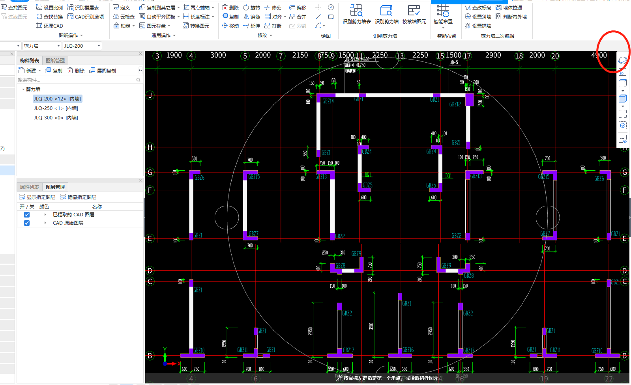Click the 打断 break tool
631x385 pixels.
coord(273,26)
